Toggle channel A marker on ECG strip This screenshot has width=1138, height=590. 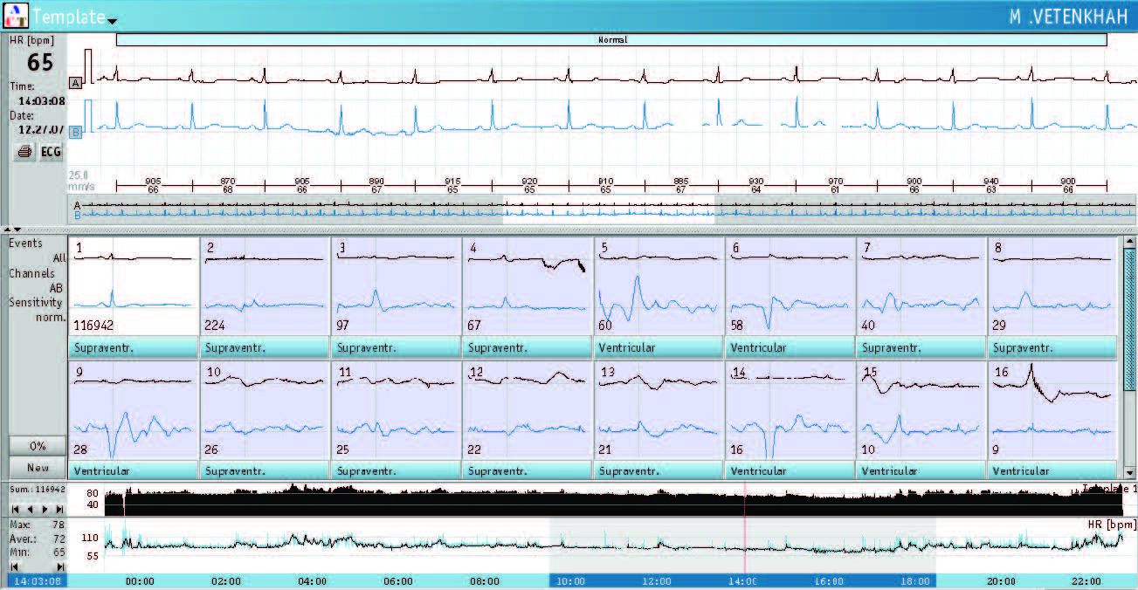click(76, 83)
